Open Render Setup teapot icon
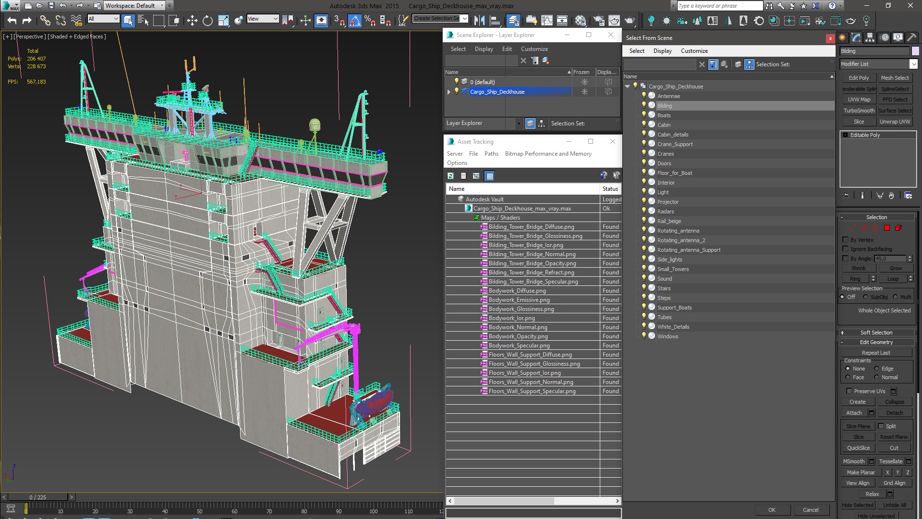The width and height of the screenshot is (922, 519). click(598, 20)
